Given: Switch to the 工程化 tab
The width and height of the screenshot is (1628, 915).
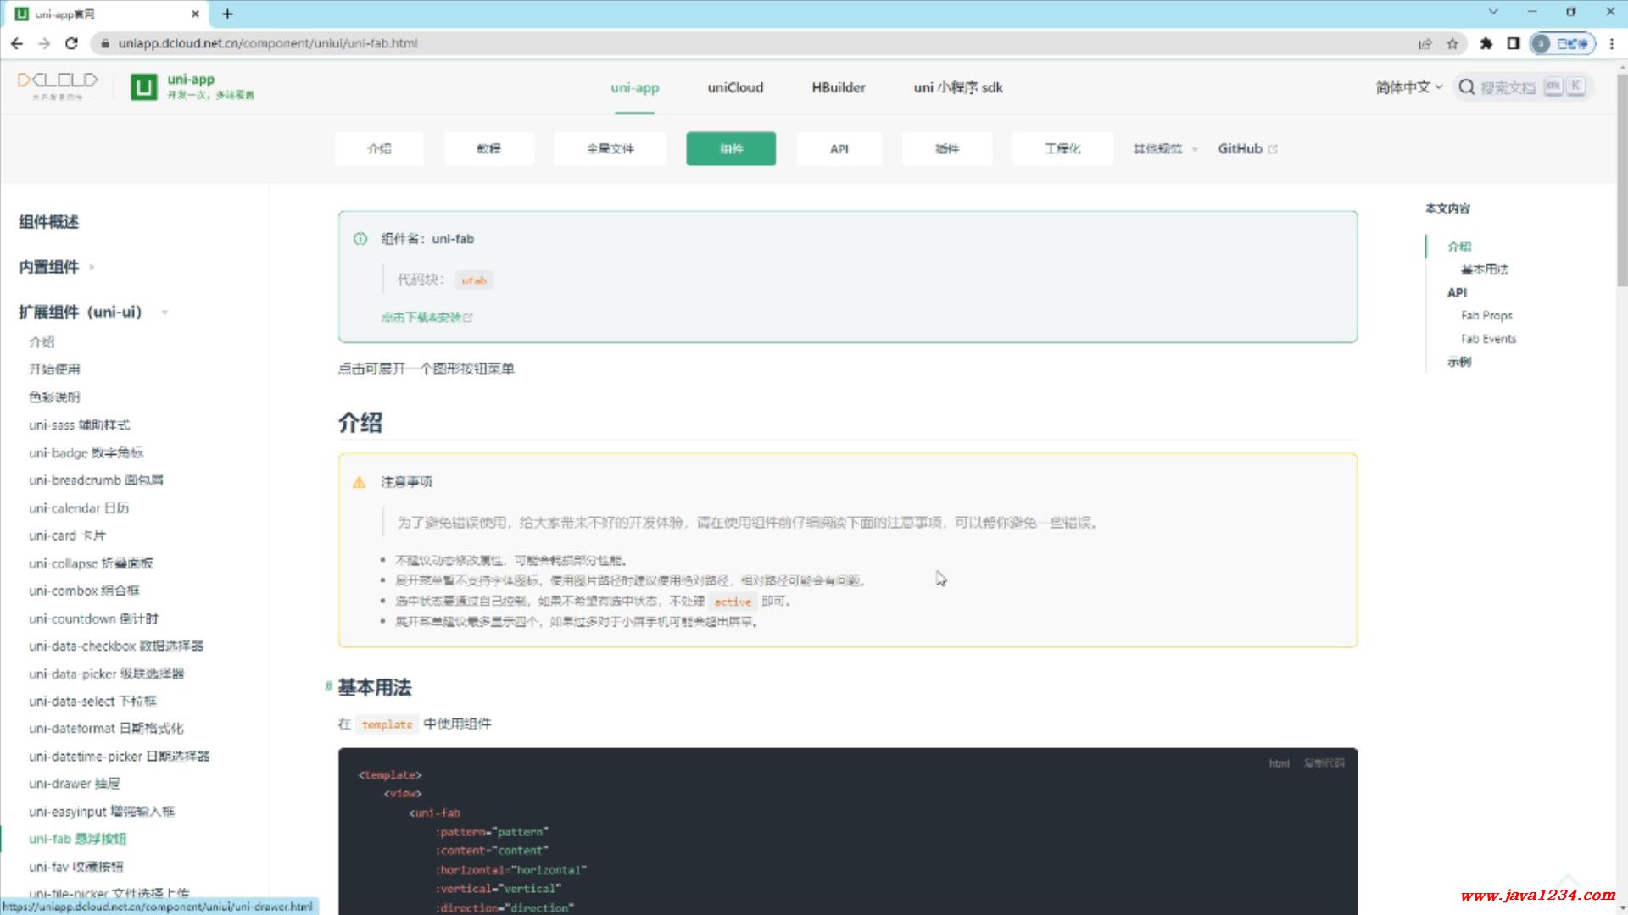Looking at the screenshot, I should [x=1062, y=148].
